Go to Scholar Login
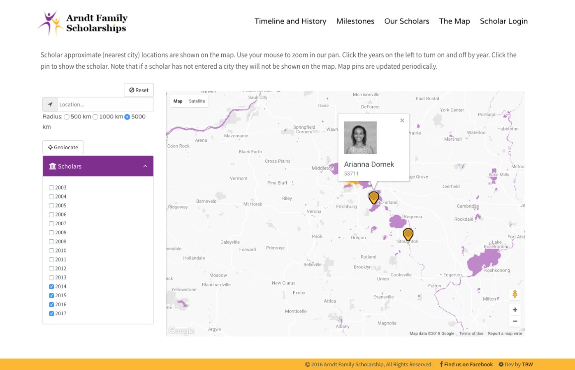This screenshot has width=575, height=370. [504, 21]
